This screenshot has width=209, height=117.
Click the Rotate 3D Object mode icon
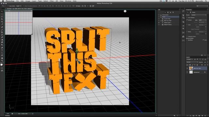(83, 6)
